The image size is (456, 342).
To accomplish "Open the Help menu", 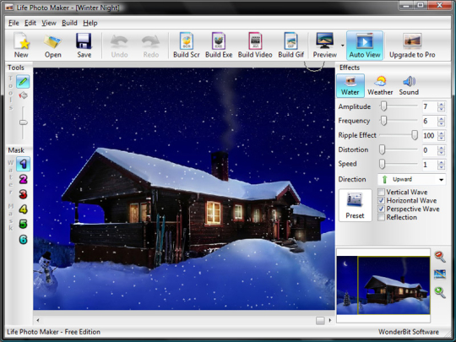I will [x=90, y=23].
